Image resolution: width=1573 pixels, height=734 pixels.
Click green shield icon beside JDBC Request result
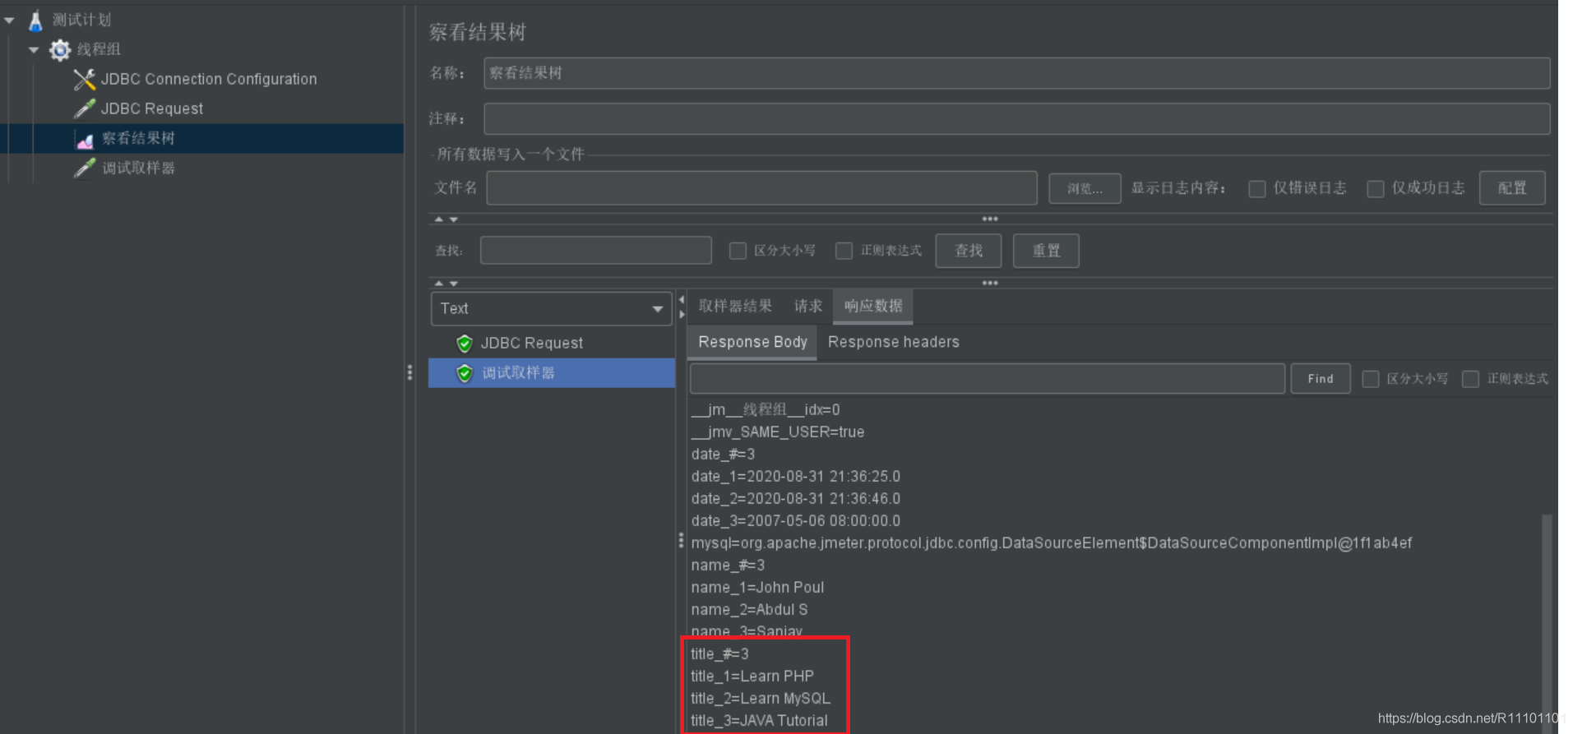[465, 343]
